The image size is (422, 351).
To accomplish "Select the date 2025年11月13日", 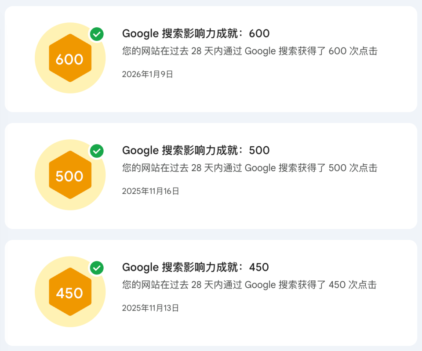I will click(x=150, y=308).
